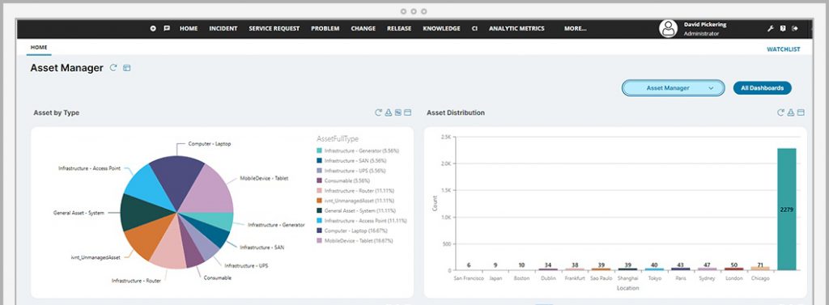Click Infrastructure - Generator legend swatch
This screenshot has height=305, width=829.
(x=319, y=150)
